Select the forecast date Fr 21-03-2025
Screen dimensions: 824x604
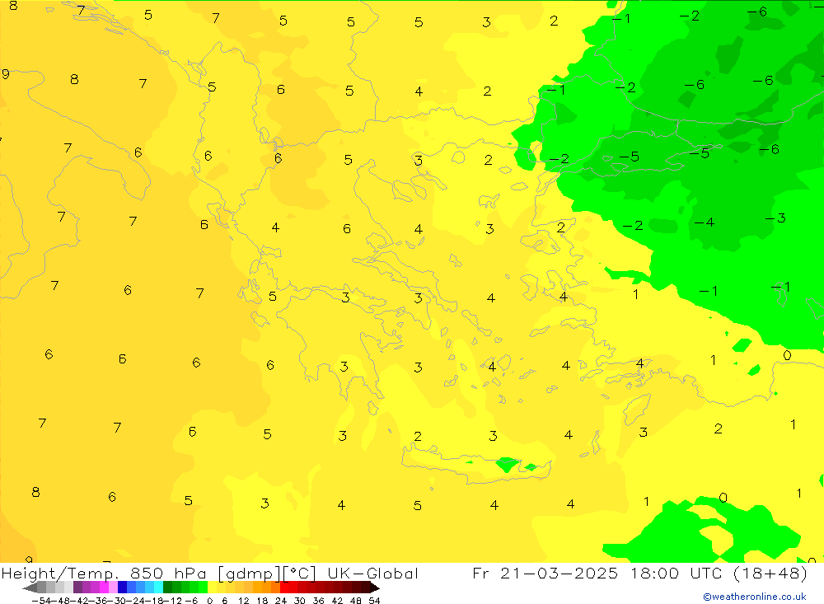coord(545,573)
